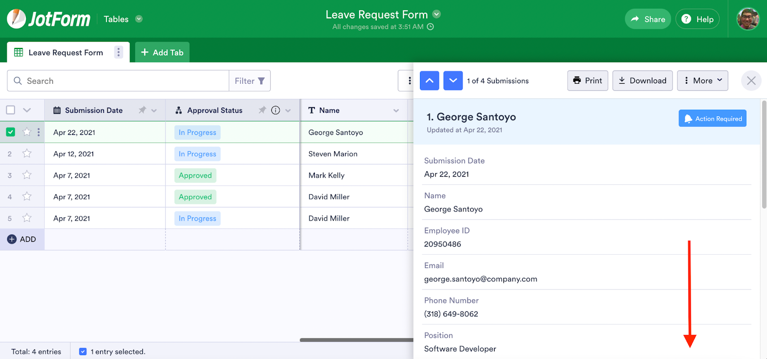Expand the Leave Request Form title menu

(437, 14)
